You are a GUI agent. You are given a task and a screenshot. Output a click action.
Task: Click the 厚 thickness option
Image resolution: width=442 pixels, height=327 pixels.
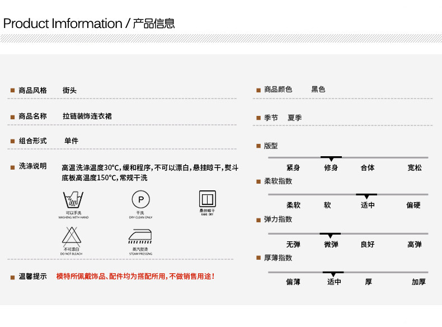click(x=369, y=282)
